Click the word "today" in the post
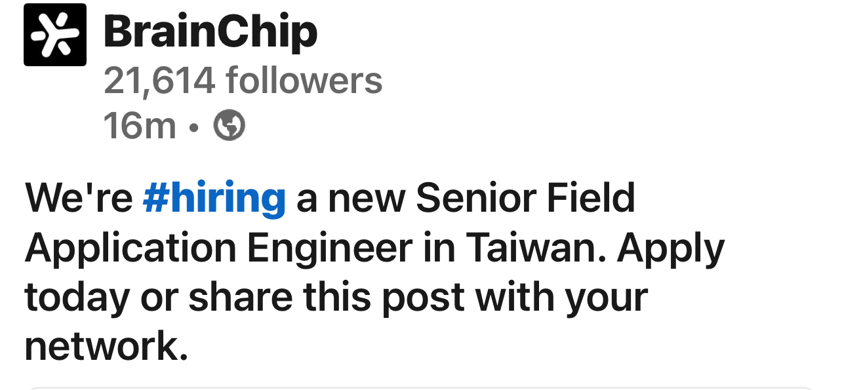842x390 pixels. click(77, 297)
